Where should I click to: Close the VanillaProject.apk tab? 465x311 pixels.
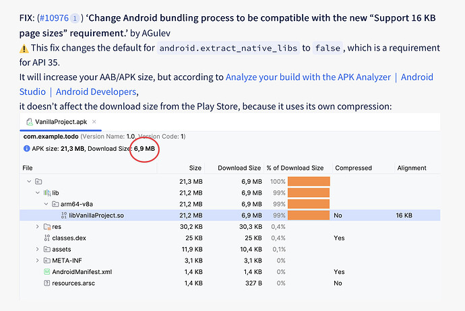point(94,122)
